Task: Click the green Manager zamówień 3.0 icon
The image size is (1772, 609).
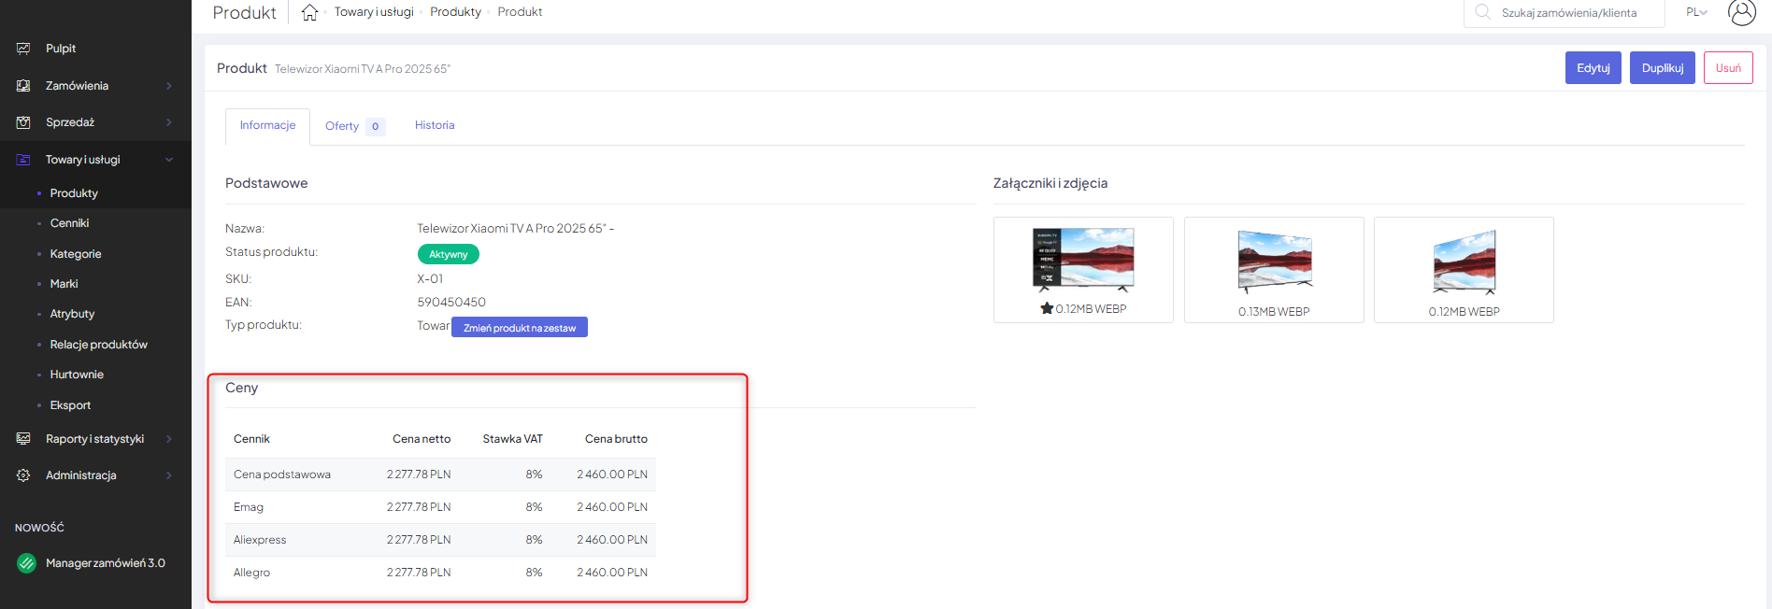Action: (x=27, y=563)
